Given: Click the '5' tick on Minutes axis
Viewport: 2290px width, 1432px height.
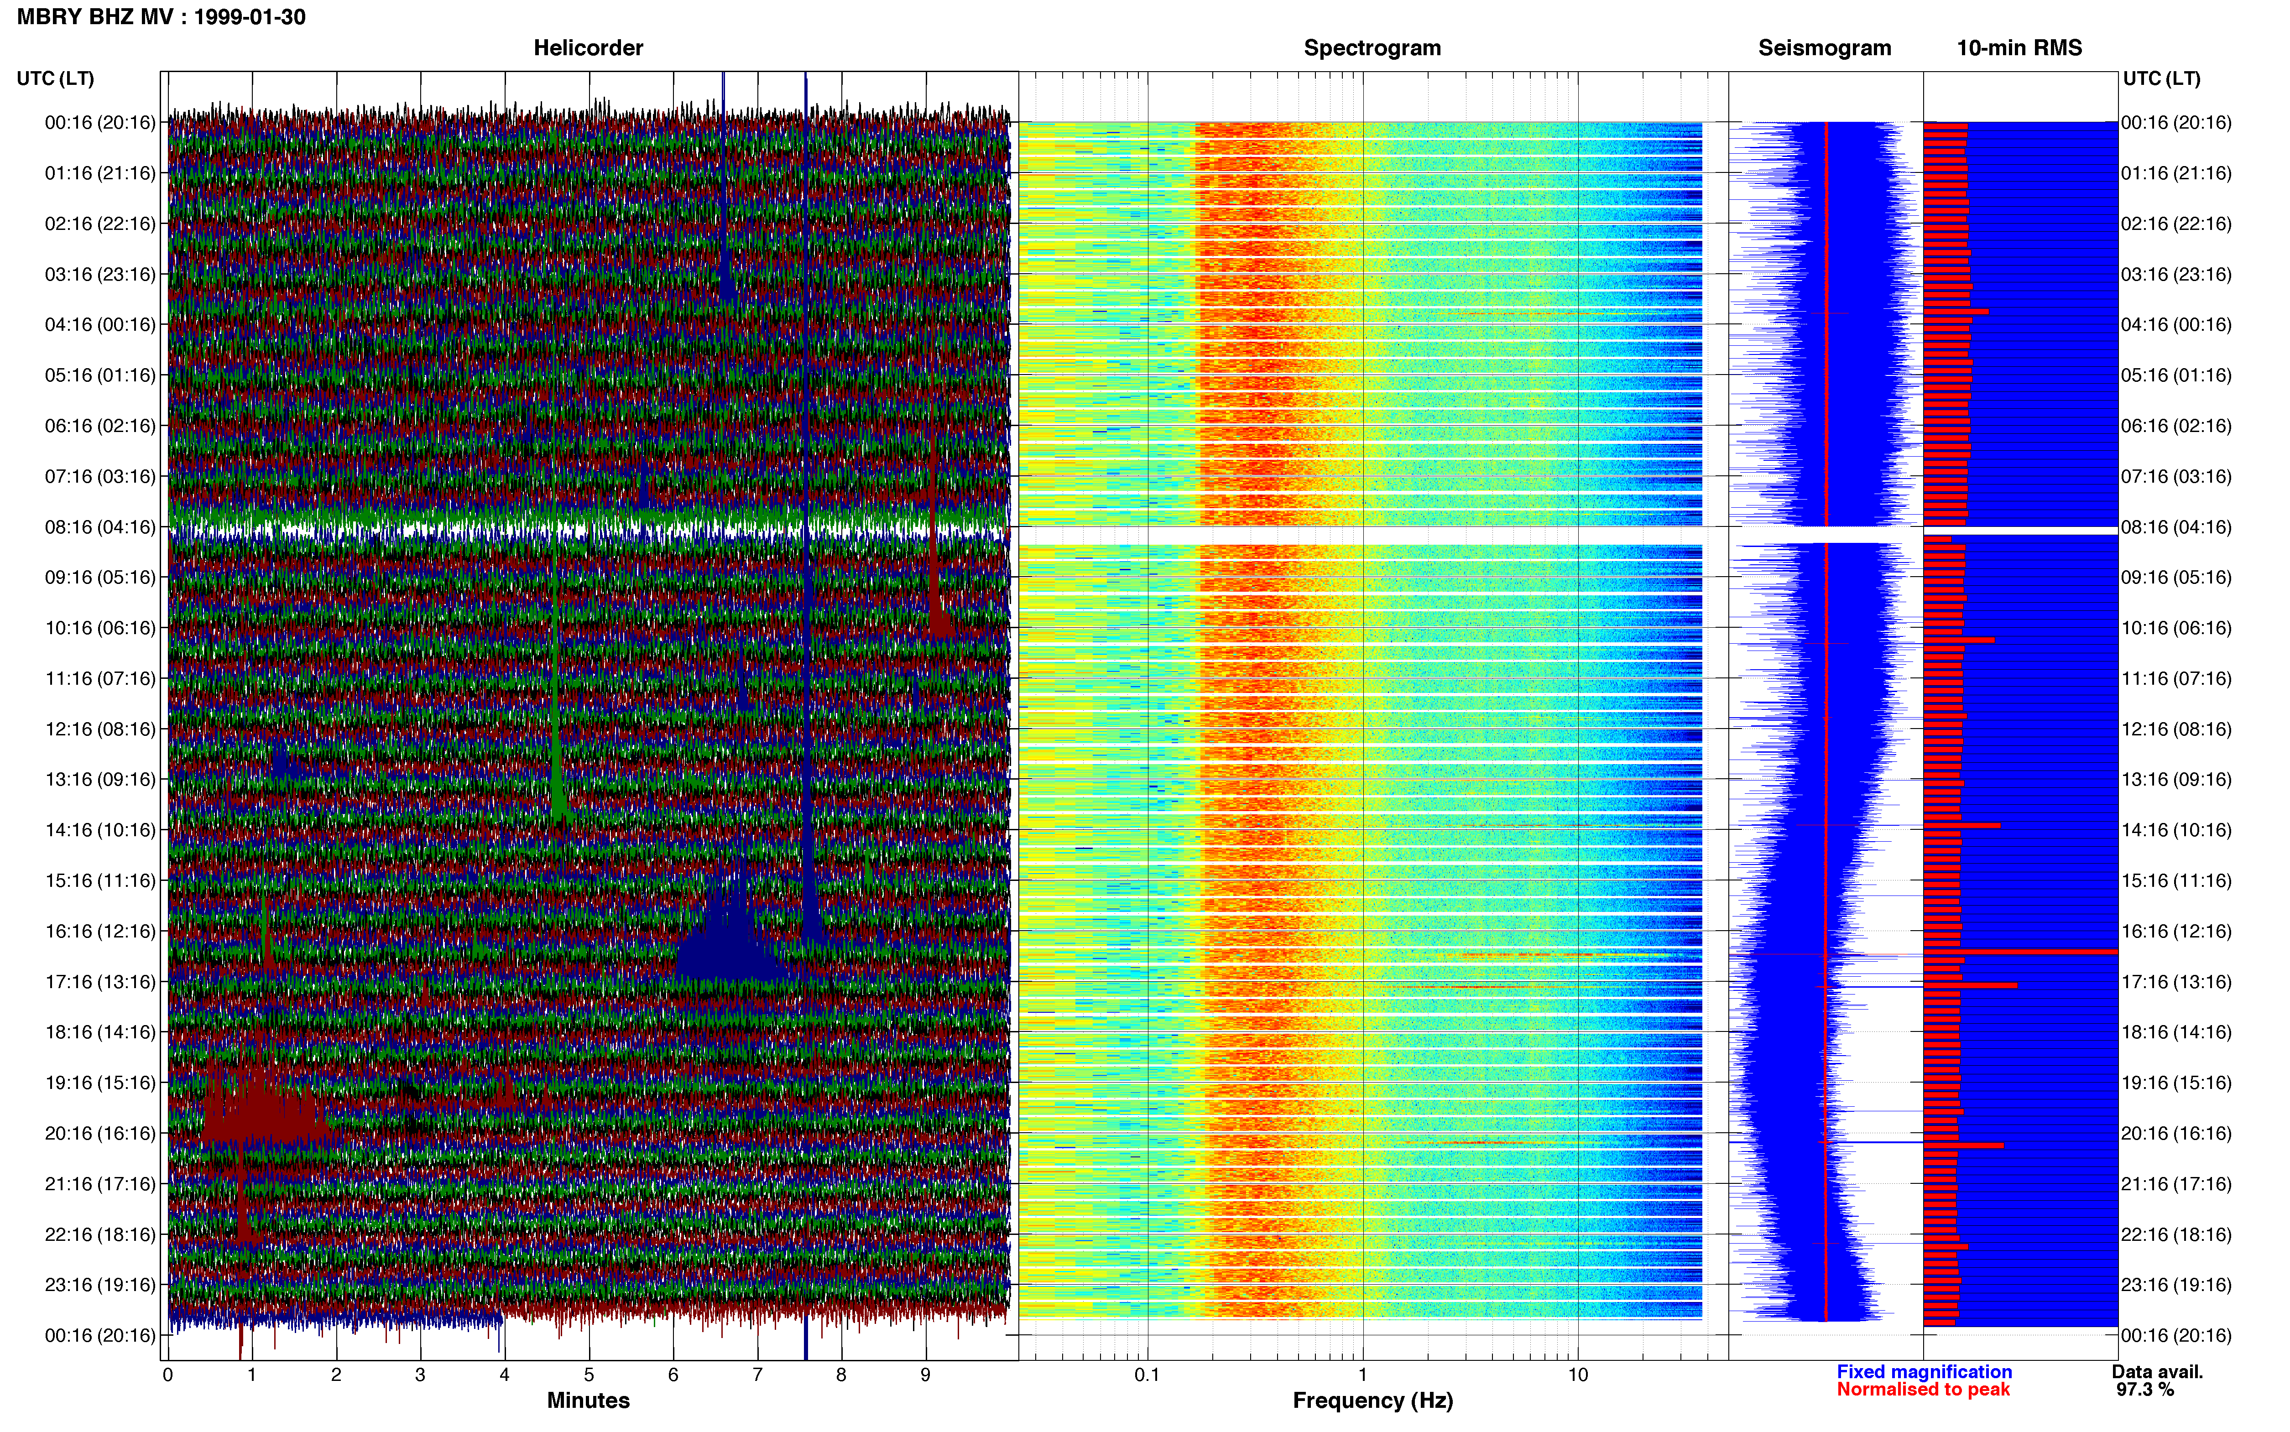Looking at the screenshot, I should (589, 1375).
